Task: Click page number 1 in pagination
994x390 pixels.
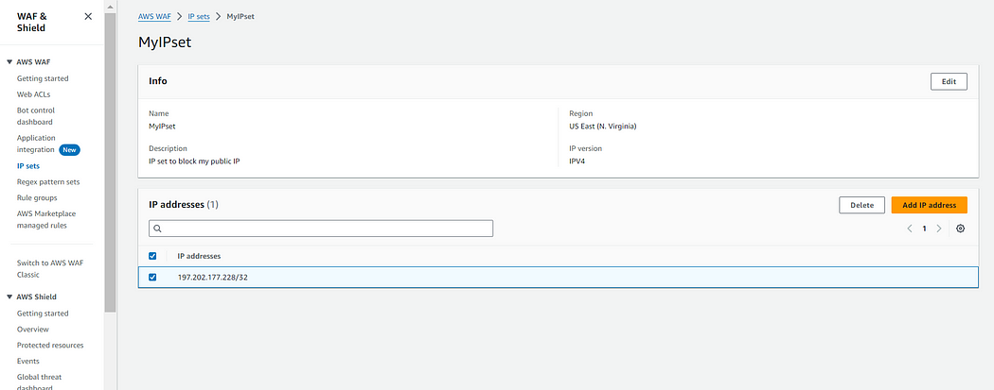Action: click(x=924, y=229)
